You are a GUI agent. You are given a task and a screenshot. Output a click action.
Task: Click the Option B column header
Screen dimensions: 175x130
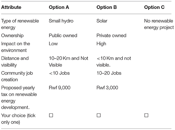[x=106, y=7]
